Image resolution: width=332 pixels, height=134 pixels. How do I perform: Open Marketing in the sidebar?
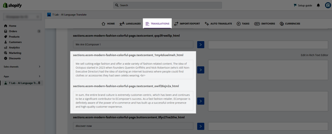(x=15, y=53)
